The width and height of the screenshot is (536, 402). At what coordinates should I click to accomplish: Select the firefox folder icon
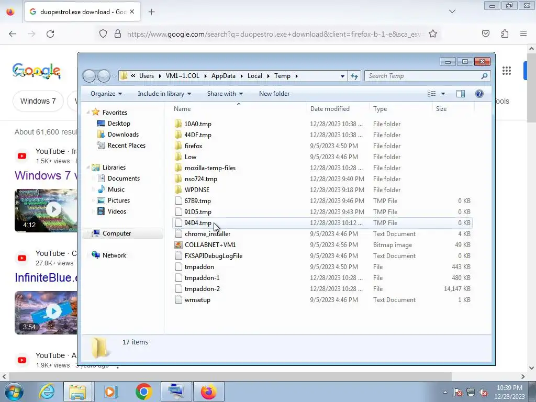pos(178,146)
